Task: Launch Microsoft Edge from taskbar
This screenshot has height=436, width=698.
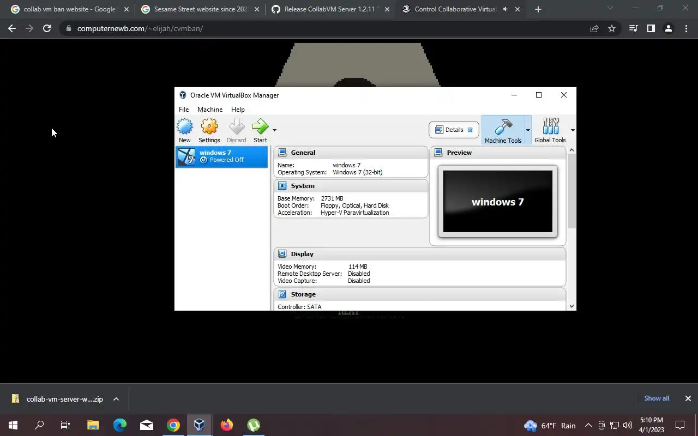Action: [119, 425]
